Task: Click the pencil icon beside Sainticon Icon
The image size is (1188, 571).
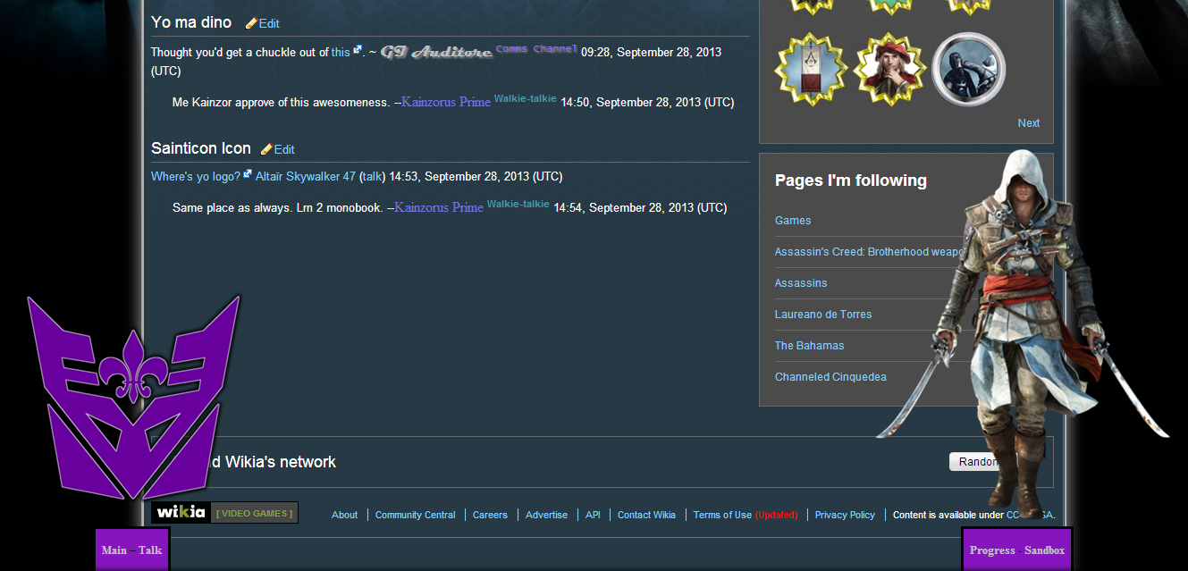Action: [266, 149]
